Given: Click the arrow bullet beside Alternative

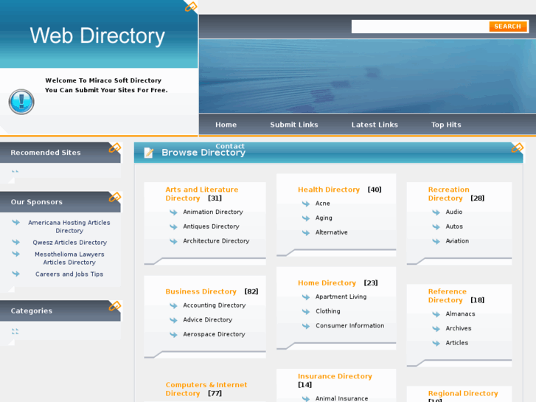Looking at the screenshot, I should tap(306, 232).
